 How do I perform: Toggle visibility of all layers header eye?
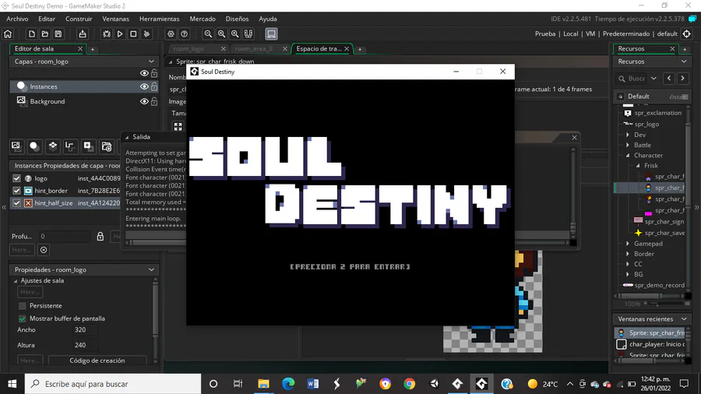pos(144,73)
